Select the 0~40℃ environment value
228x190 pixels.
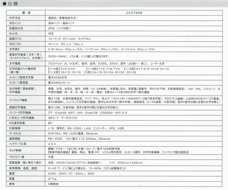click(x=87, y=168)
